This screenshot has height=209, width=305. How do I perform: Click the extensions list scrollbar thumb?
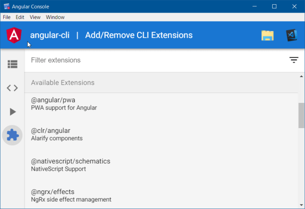(x=301, y=115)
